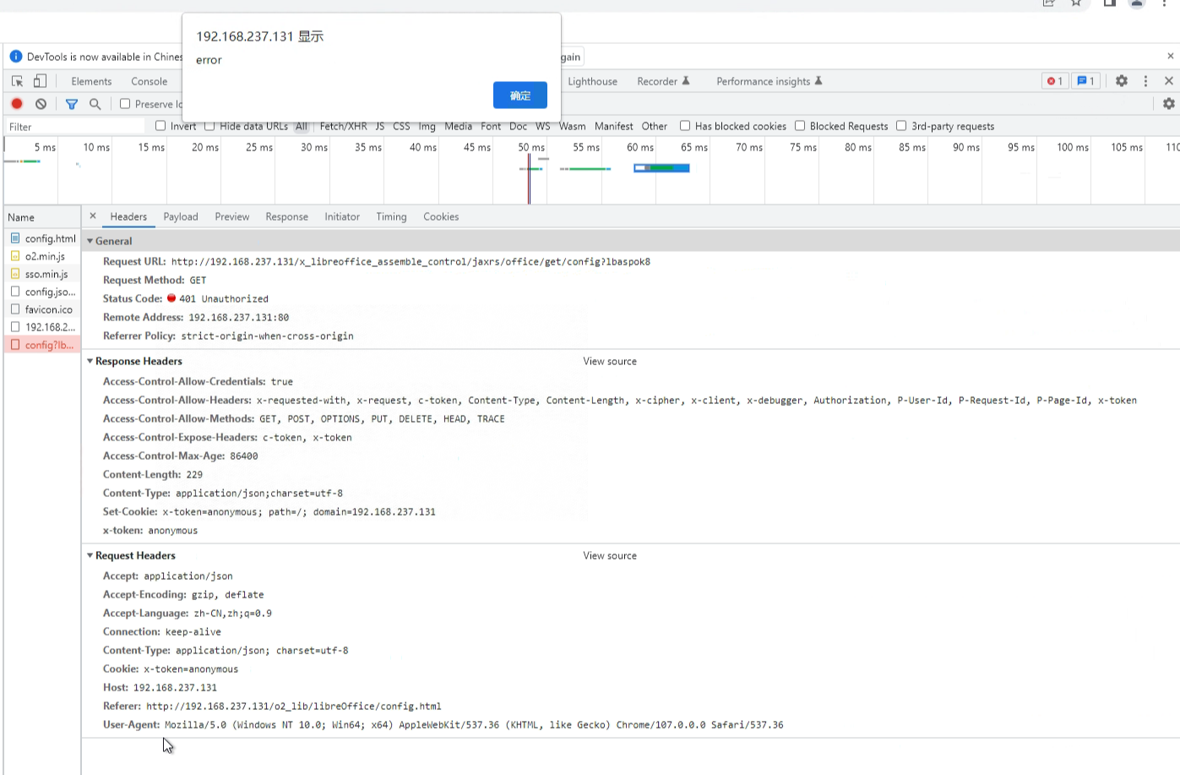The width and height of the screenshot is (1180, 775).
Task: Collapse the General section
Action: tap(90, 241)
